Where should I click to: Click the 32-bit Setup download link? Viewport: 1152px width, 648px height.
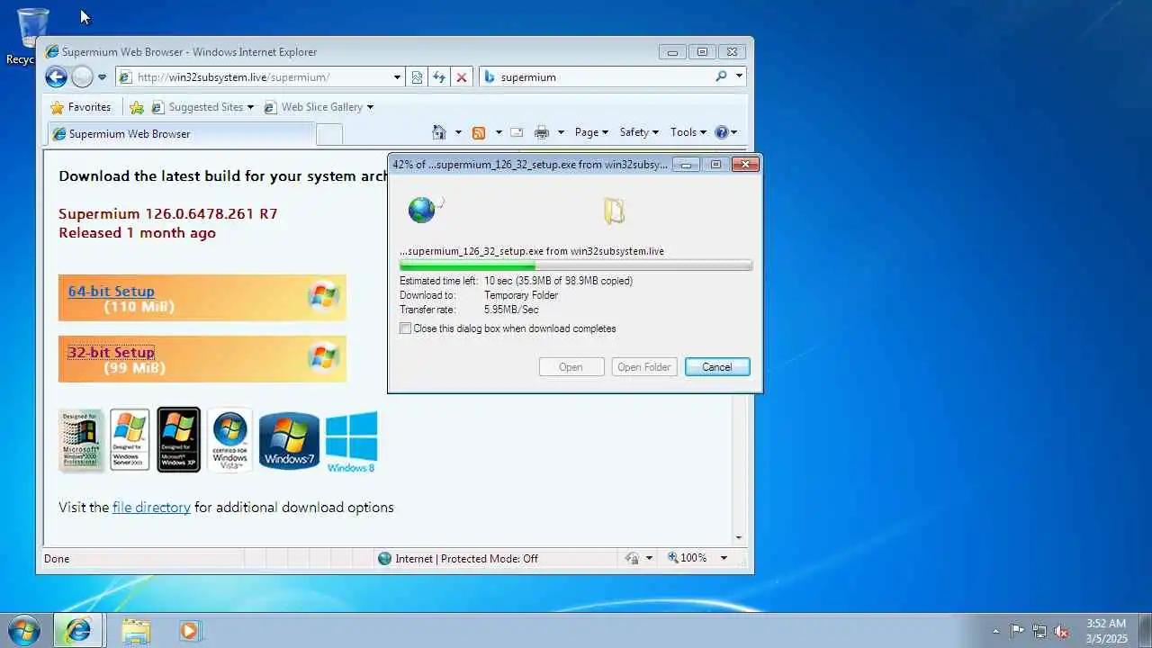[111, 353]
